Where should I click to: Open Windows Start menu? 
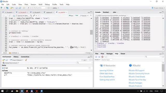pyautogui.click(x=2, y=91)
